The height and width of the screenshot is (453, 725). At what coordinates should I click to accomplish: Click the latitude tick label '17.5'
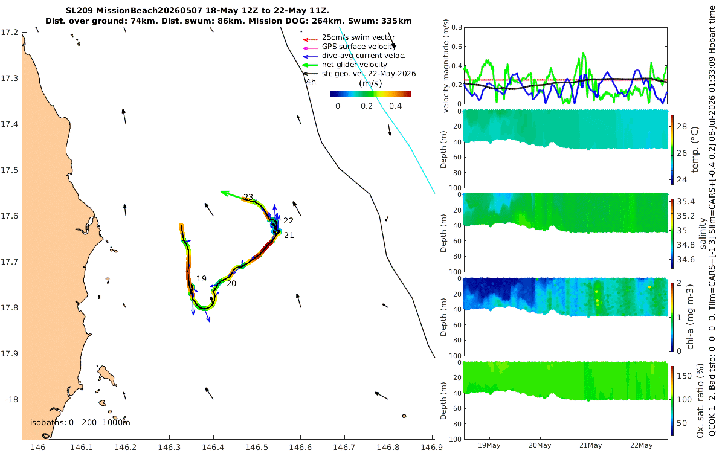(x=9, y=170)
